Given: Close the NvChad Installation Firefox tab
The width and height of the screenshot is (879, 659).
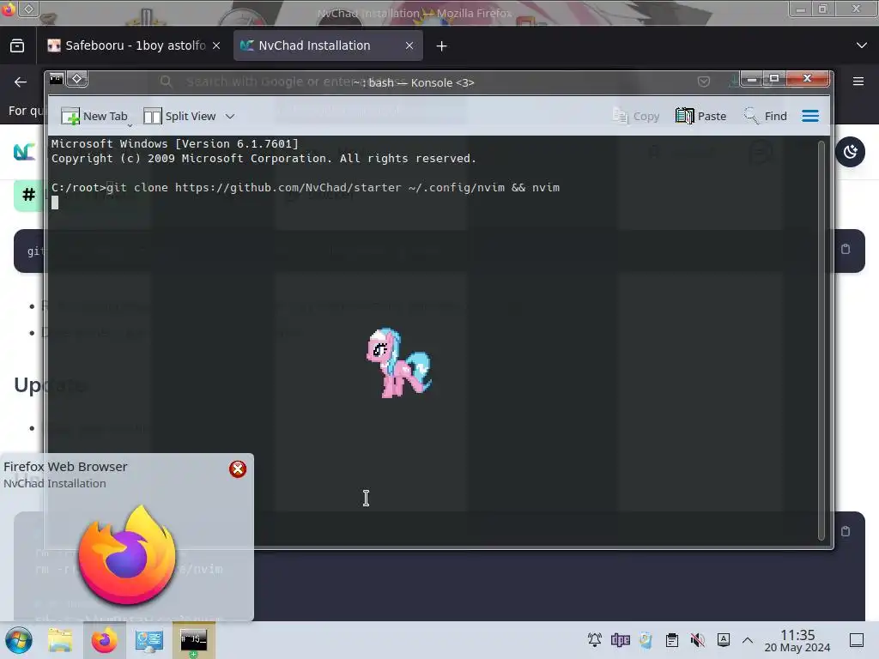Looking at the screenshot, I should pyautogui.click(x=409, y=45).
